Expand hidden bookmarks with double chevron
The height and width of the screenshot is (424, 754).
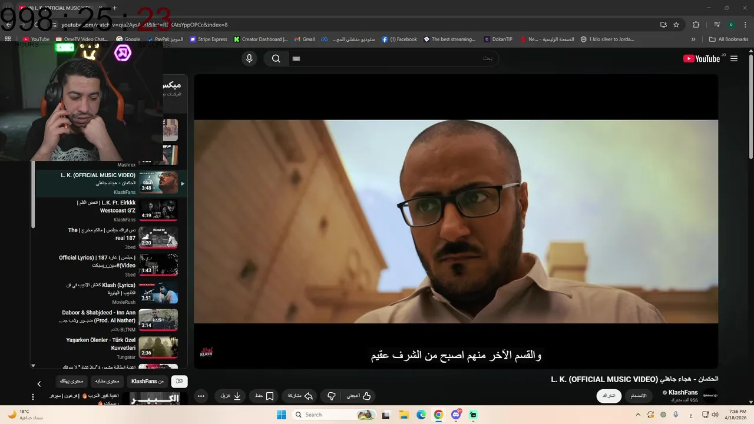pos(693,39)
